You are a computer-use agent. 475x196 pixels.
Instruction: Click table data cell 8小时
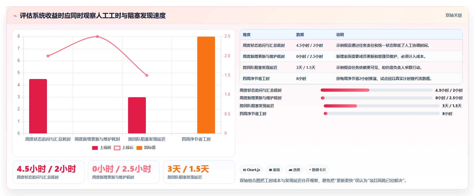point(301,79)
